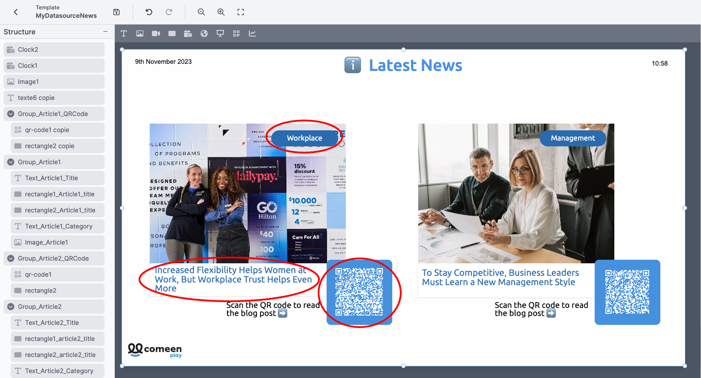Click the comeen play logo
Screen dimensions: 701x378
coord(155,350)
